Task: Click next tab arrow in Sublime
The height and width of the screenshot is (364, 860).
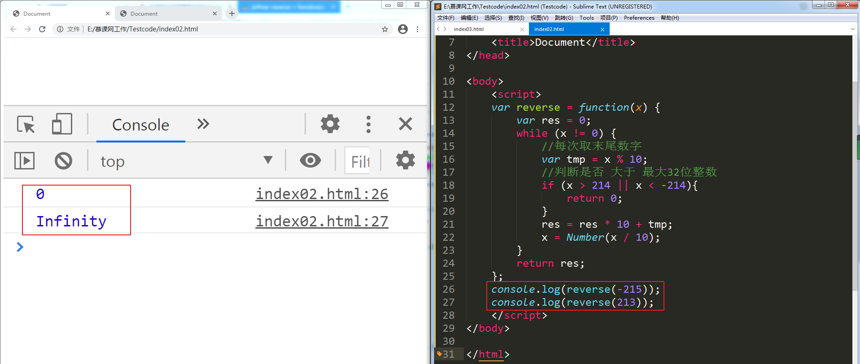Action: tap(445, 29)
